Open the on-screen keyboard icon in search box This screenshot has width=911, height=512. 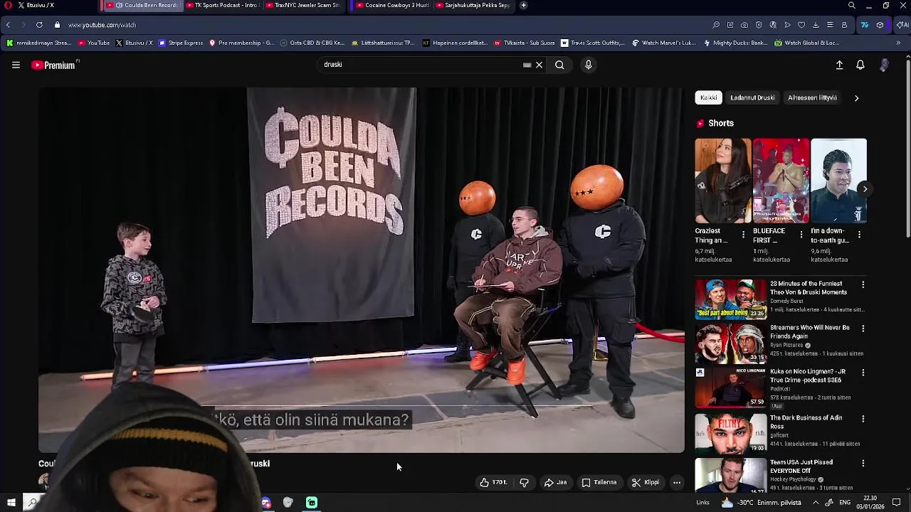click(x=527, y=65)
